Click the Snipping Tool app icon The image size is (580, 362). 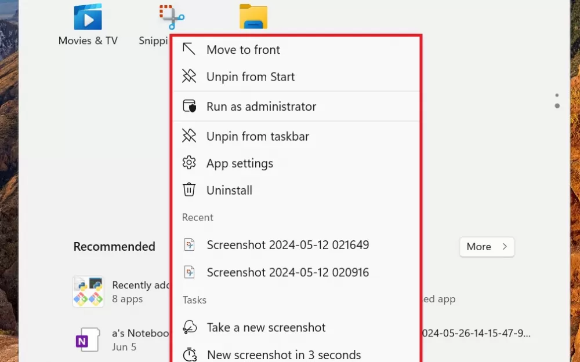[171, 17]
